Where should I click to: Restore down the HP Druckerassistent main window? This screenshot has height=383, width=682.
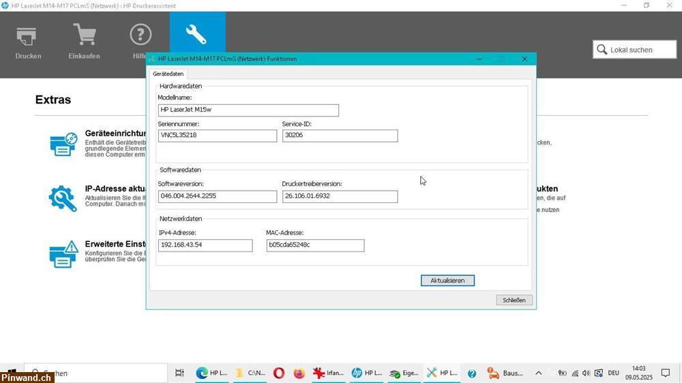tap(647, 5)
